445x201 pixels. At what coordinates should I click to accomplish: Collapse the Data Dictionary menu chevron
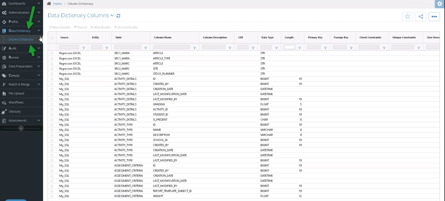[x=39, y=31]
